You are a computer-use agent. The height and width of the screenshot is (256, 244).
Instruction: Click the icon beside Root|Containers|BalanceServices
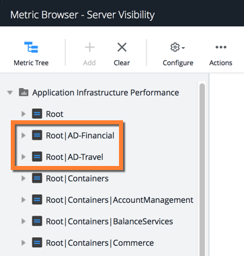[37, 221]
